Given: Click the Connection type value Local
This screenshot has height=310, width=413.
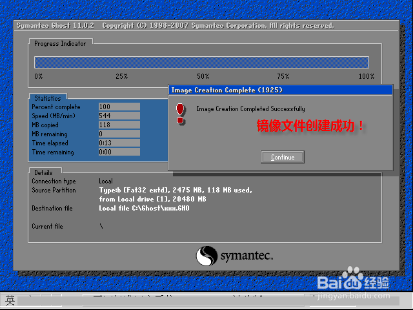Looking at the screenshot, I should (x=106, y=181).
